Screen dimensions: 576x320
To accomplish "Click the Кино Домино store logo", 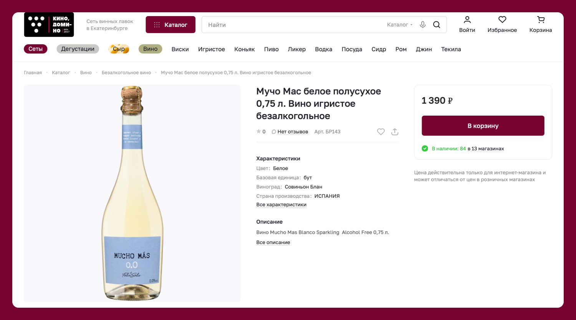I will (x=49, y=25).
